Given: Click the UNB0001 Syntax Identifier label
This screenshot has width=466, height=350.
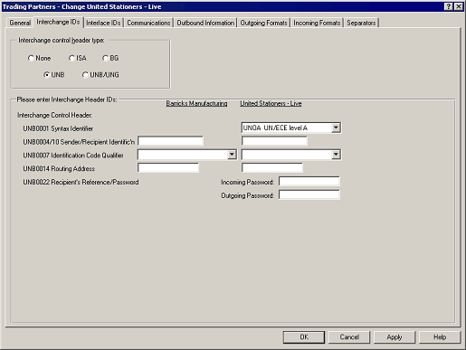Looking at the screenshot, I should (x=58, y=128).
